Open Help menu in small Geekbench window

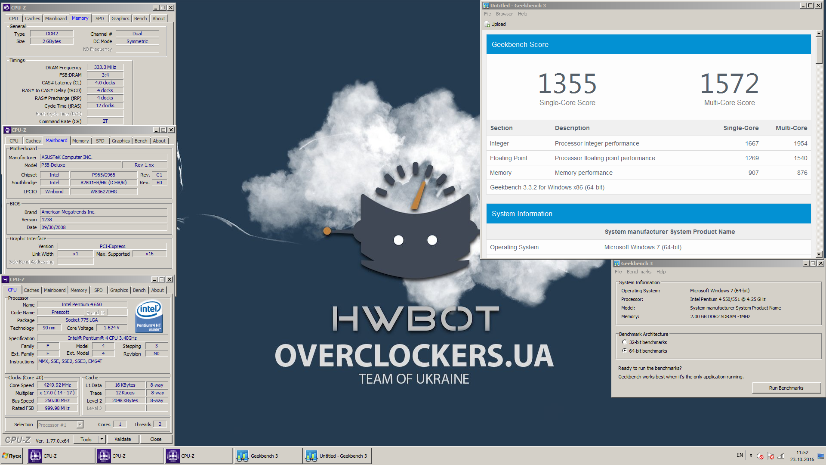click(x=661, y=272)
